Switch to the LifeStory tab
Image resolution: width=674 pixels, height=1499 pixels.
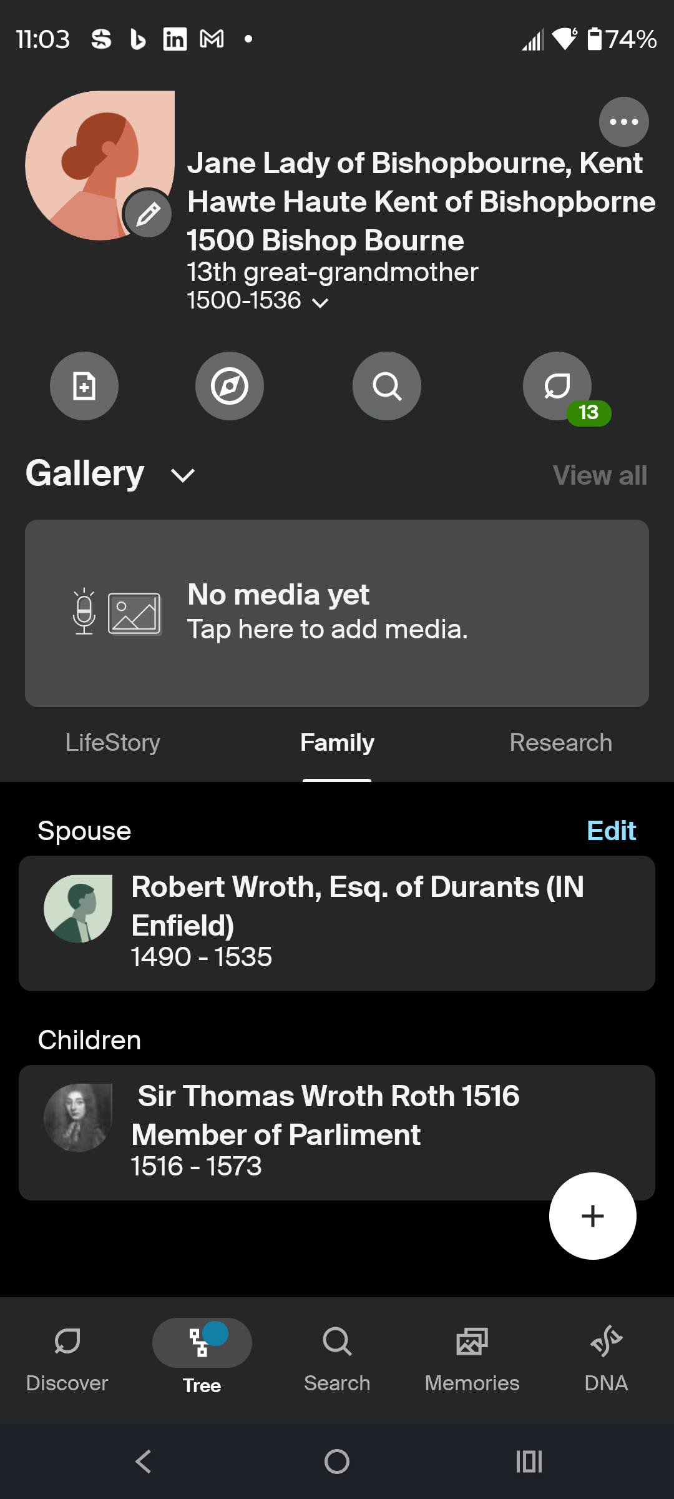113,743
